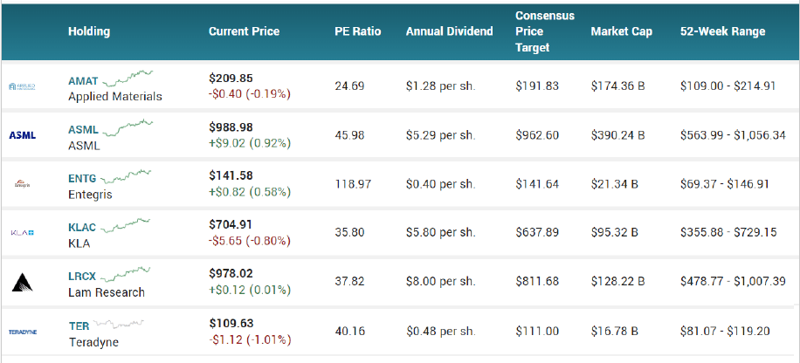Click the Lam Research logo icon
Viewport: 800px width, 363px height.
click(21, 282)
